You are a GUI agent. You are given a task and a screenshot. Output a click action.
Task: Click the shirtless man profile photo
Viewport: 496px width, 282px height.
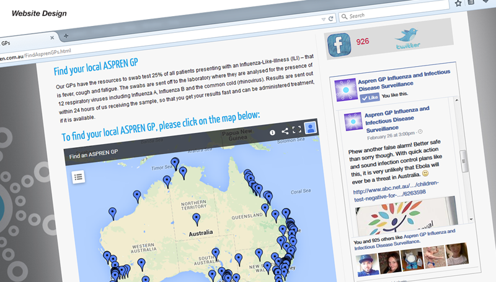pos(435,257)
